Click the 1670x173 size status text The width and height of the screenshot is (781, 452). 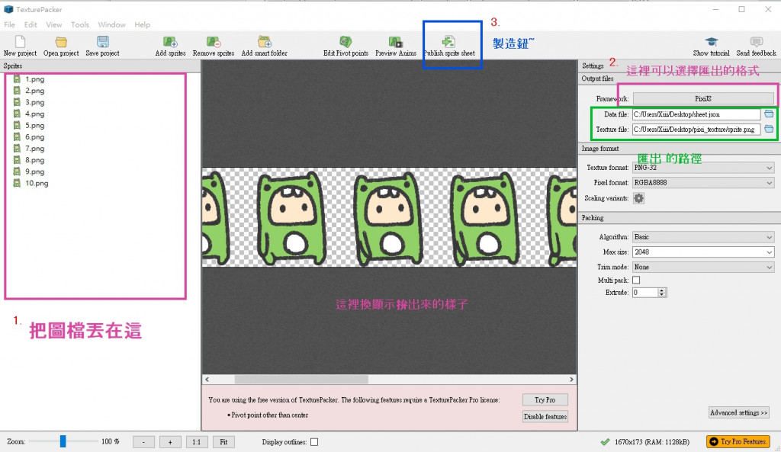point(652,441)
